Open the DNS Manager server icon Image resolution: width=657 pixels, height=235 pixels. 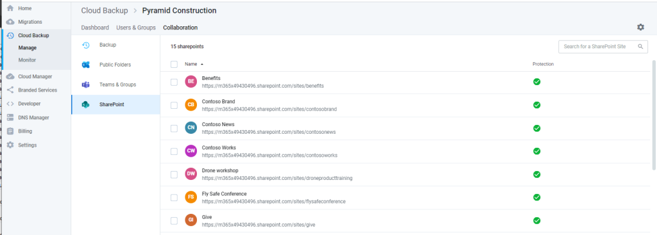[x=10, y=118]
